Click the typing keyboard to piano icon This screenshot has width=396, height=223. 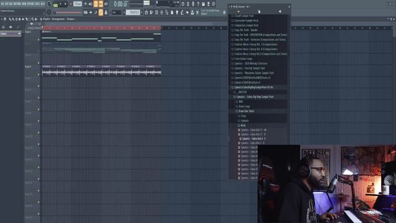(85, 12)
